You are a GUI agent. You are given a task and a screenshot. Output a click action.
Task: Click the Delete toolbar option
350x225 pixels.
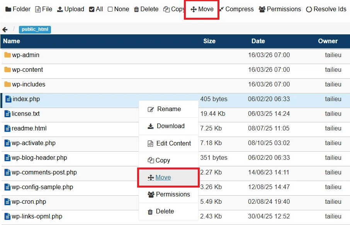coord(146,9)
